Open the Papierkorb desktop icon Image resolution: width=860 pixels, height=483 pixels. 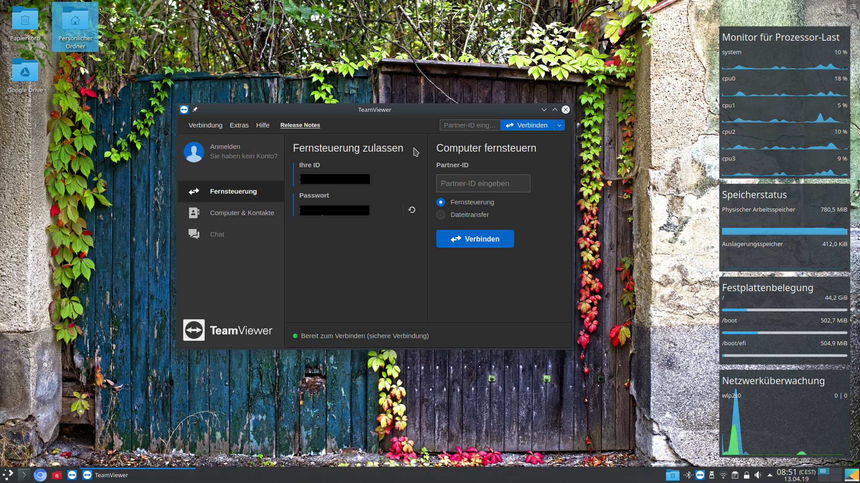tap(25, 24)
